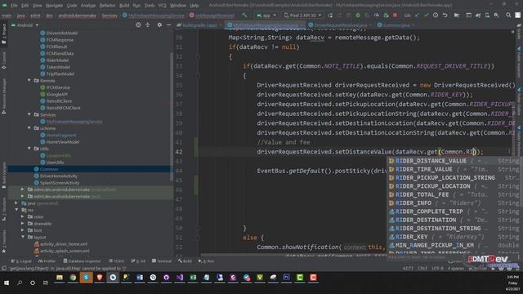
Task: Open the VCS menu
Action: pyautogui.click(x=162, y=6)
